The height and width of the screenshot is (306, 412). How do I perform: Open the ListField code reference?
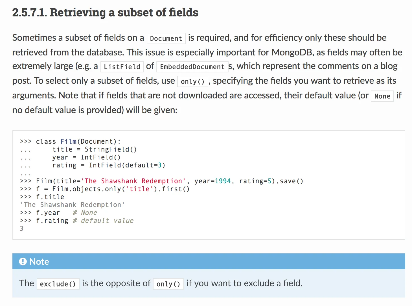(122, 67)
